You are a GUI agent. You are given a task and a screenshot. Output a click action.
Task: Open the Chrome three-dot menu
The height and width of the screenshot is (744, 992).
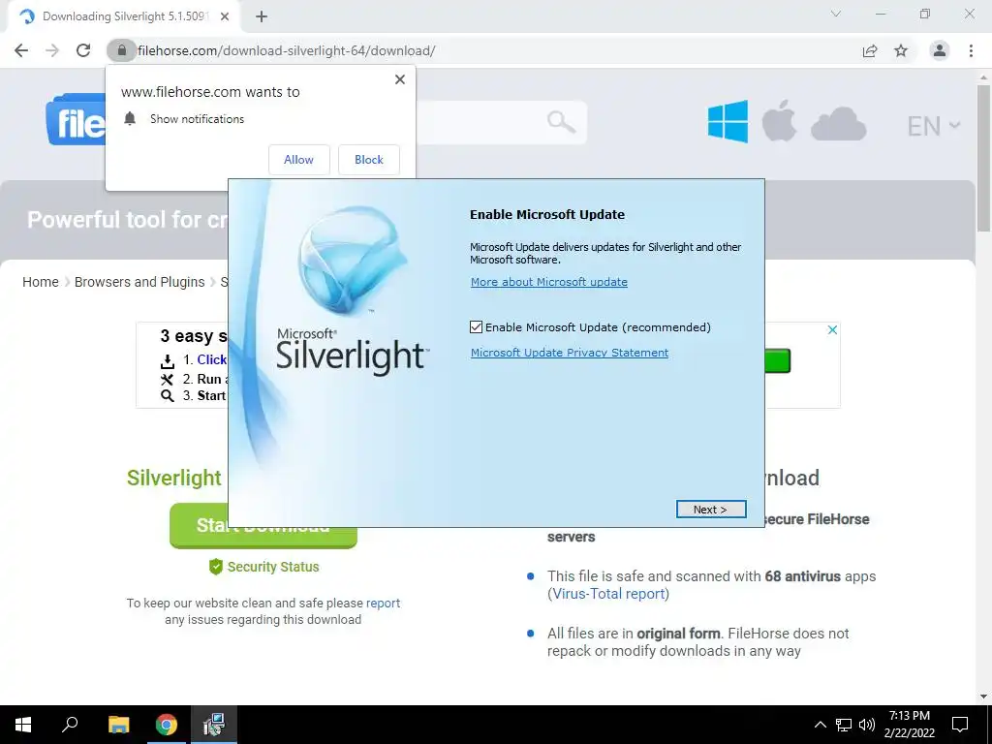click(x=971, y=50)
